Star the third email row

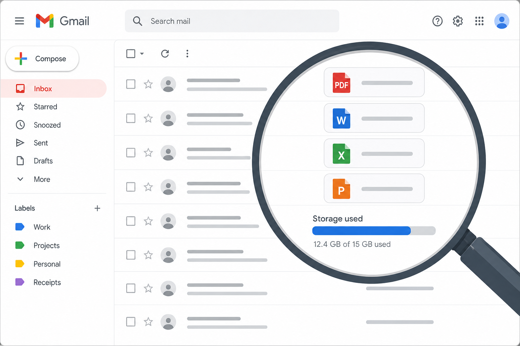point(148,153)
